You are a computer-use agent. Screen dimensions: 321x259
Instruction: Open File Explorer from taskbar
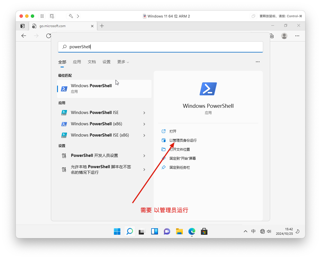point(179,232)
